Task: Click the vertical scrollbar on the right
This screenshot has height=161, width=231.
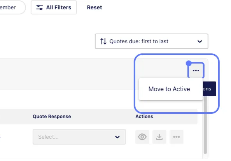Action: [x=205, y=125]
